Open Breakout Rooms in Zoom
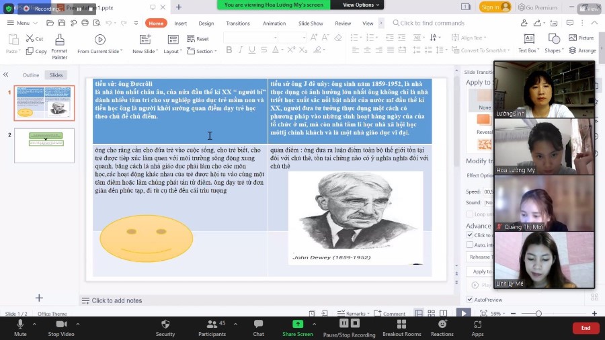 [402, 328]
